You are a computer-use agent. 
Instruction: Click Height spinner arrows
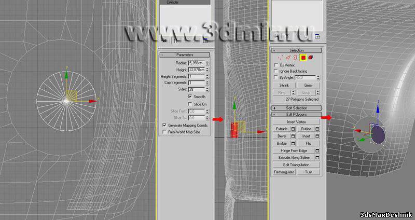[207, 70]
